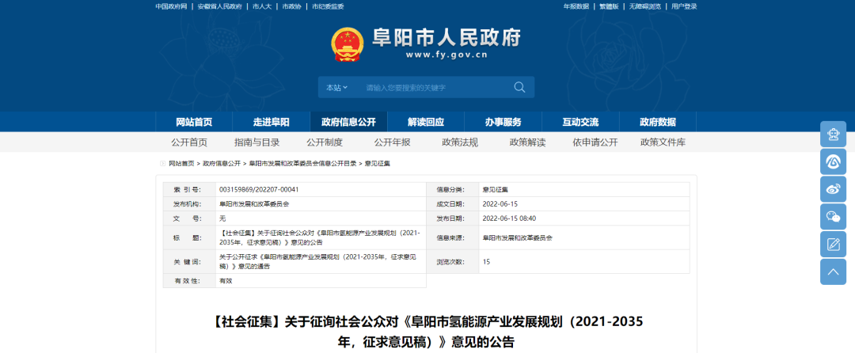This screenshot has width=855, height=353.
Task: Click the back-to-top arrow icon
Action: (833, 272)
